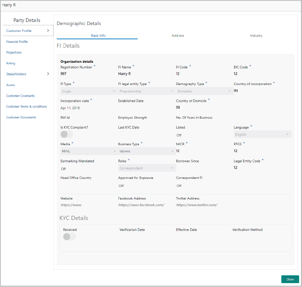
Task: Click the Established Date label
Action: 131,101
